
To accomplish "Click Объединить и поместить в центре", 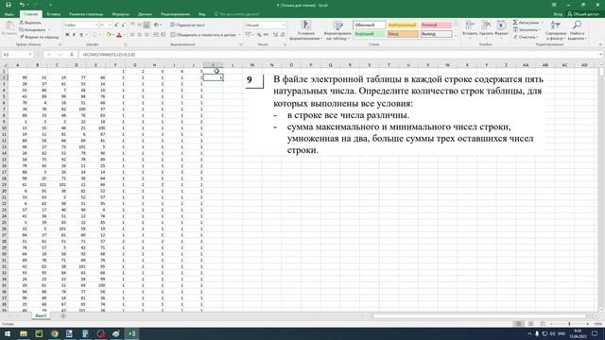I will click(203, 35).
